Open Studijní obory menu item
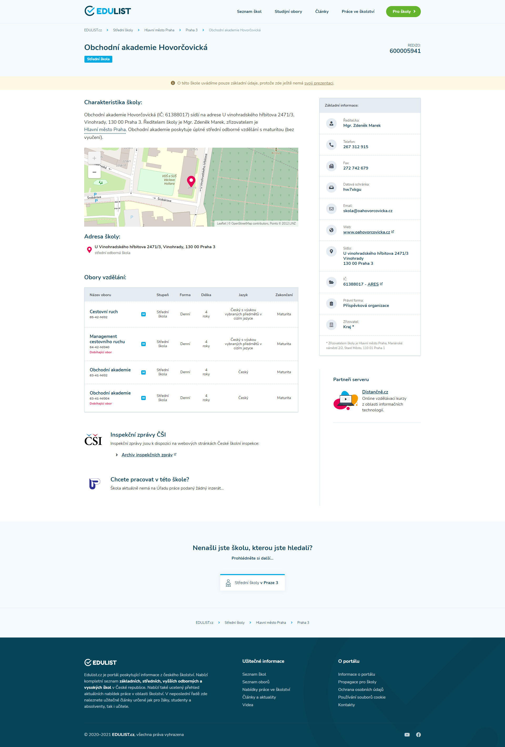 pos(288,12)
